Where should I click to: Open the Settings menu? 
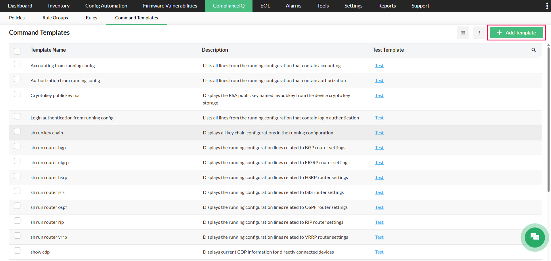pos(353,6)
